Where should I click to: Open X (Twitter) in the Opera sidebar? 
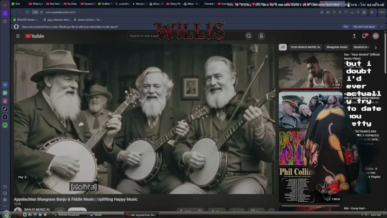click(x=5, y=117)
